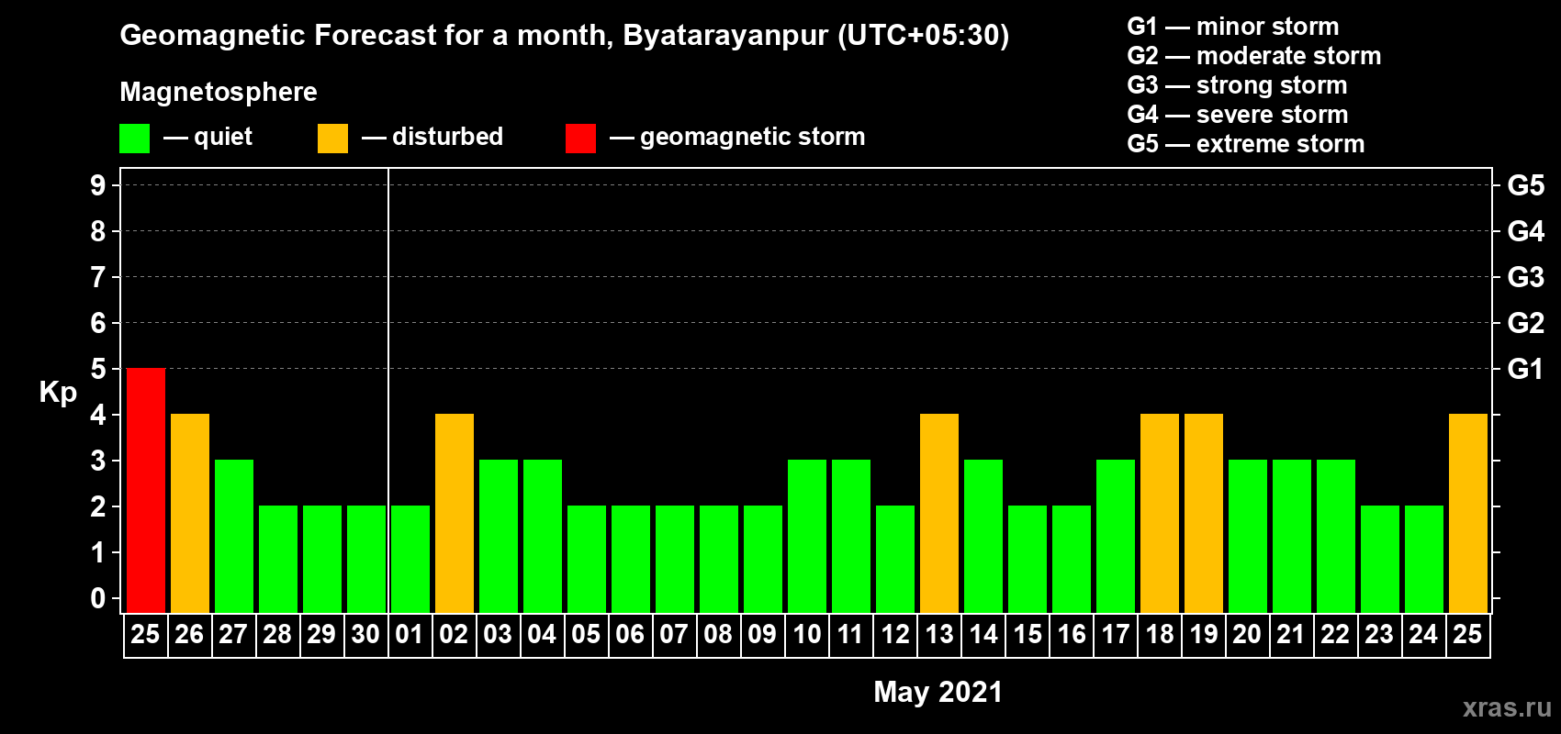1561x734 pixels.
Task: Click the Kp axis value 9
Action: (98, 185)
